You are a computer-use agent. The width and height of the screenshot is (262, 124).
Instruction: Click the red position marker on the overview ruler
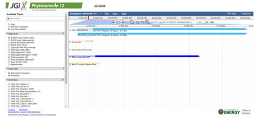(89, 18)
